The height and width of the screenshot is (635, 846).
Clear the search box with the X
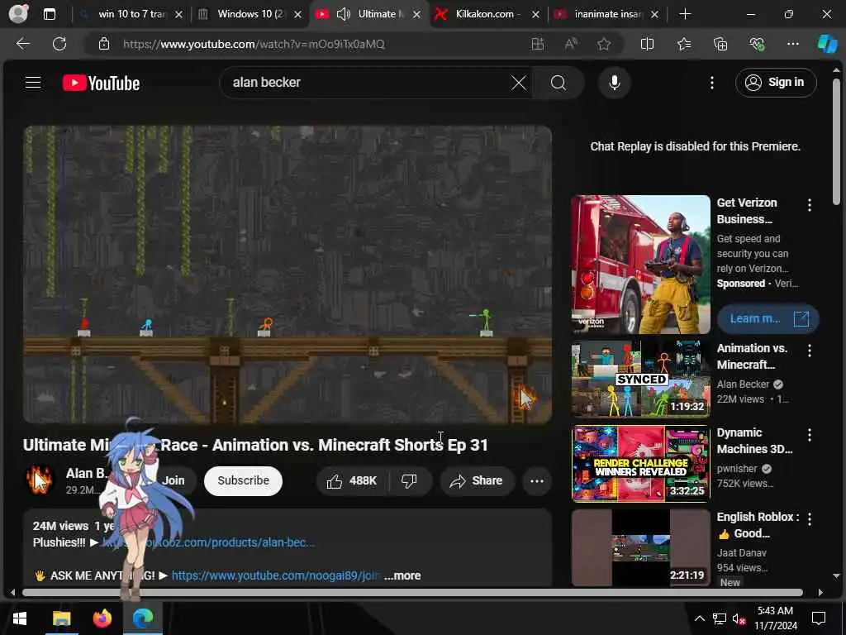click(519, 83)
